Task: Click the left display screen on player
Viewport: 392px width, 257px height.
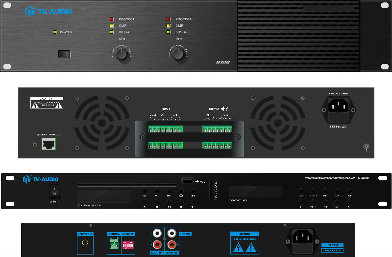Action: click(104, 197)
